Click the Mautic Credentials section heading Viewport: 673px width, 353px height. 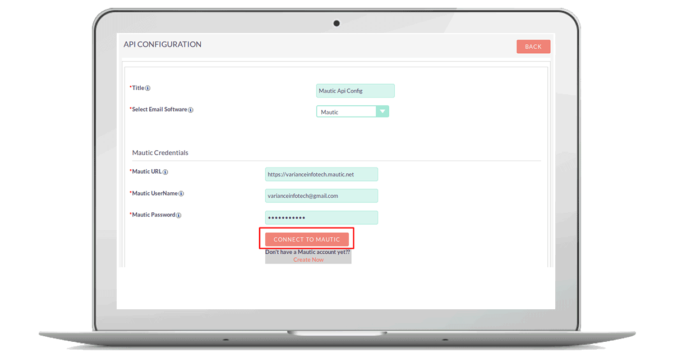(160, 152)
